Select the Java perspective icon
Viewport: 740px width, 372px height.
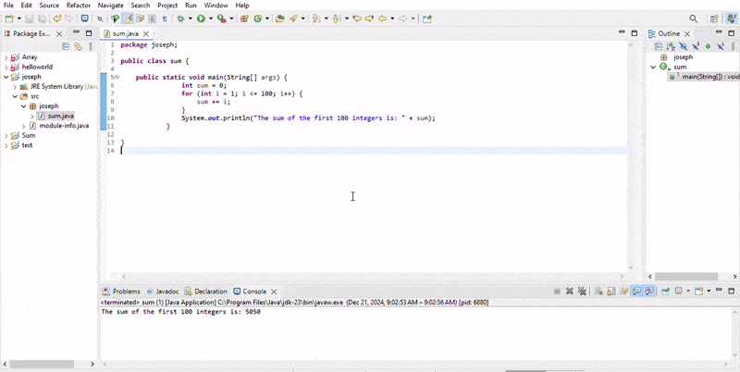731,19
